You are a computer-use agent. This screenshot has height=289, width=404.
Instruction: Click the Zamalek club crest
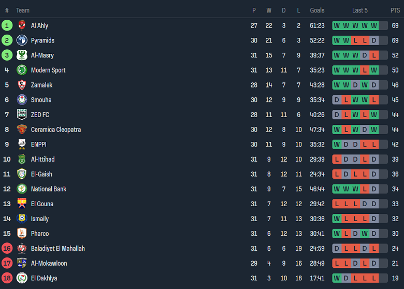point(22,85)
